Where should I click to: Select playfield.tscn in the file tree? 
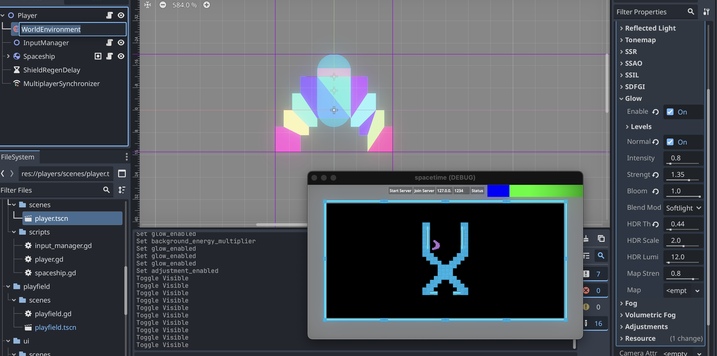coord(56,327)
